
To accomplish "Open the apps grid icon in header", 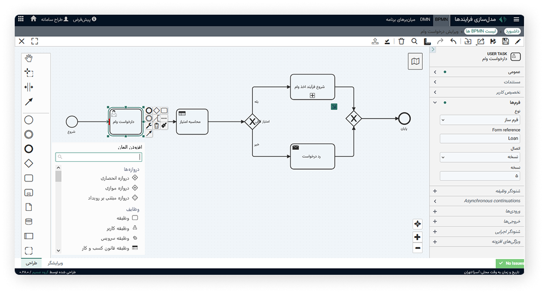I will (21, 19).
